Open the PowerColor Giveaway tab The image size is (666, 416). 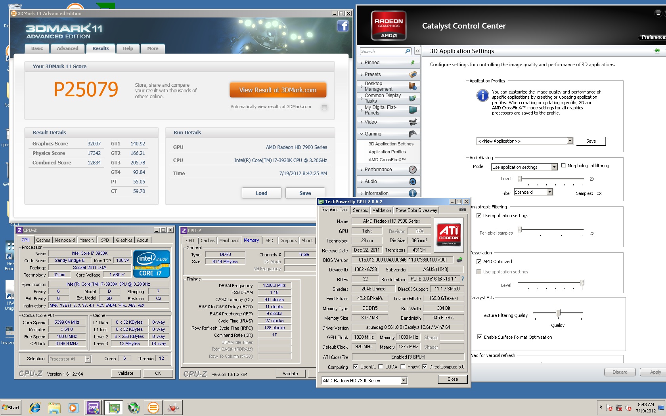pyautogui.click(x=416, y=210)
